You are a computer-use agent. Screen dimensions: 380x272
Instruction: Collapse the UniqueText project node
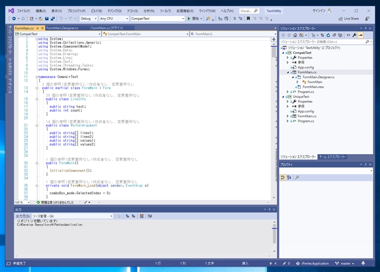(283, 97)
